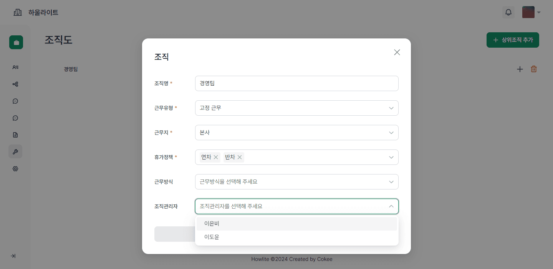The height and width of the screenshot is (269, 553).
Task: Click the 상위조직 추가 button
Action: click(x=513, y=40)
